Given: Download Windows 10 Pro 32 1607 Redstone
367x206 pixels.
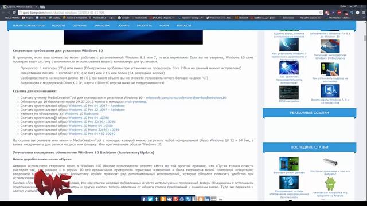Looking at the screenshot, I should (x=96, y=110).
